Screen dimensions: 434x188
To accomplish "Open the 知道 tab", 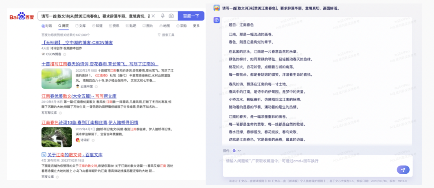I will tap(97, 26).
